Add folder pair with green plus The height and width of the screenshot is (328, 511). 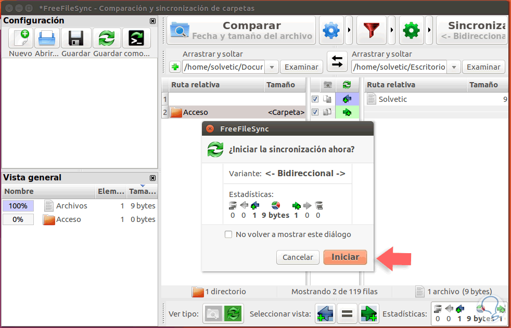pos(175,67)
